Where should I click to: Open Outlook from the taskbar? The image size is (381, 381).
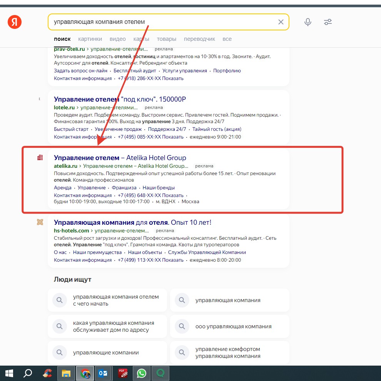[x=103, y=373]
